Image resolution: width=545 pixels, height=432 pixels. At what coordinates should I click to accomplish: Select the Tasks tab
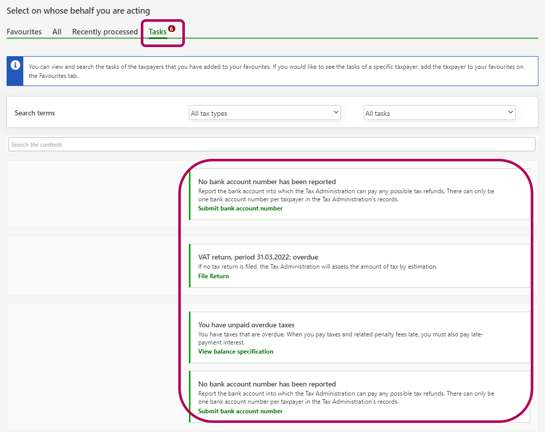tap(158, 32)
